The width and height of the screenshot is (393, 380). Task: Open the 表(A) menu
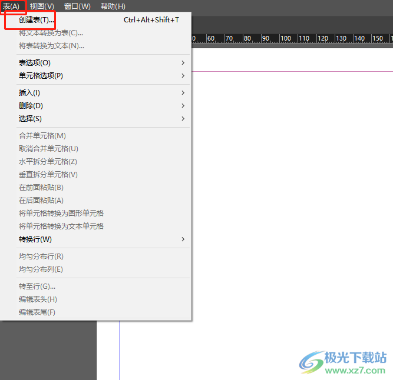click(x=12, y=6)
